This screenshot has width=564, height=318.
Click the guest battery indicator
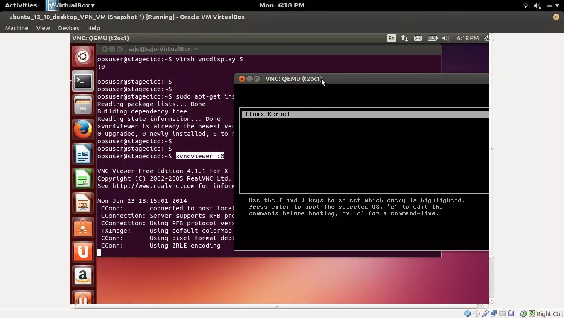click(432, 38)
